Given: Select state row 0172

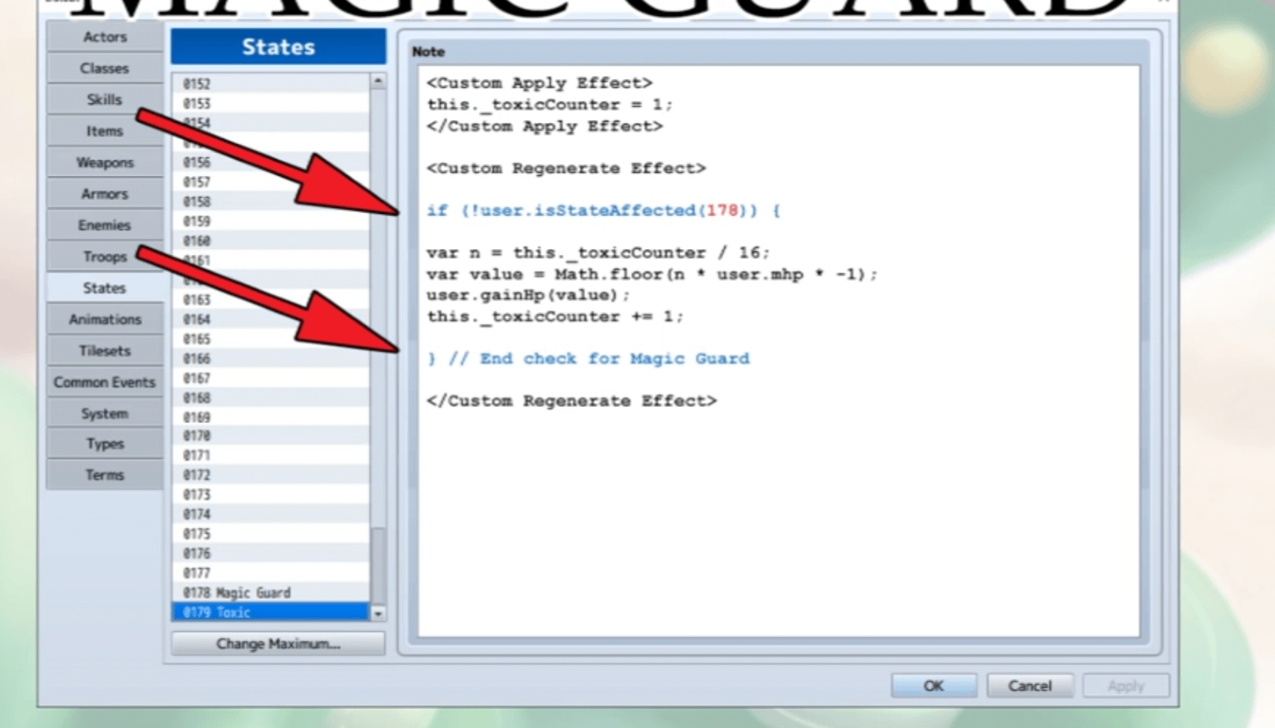Looking at the screenshot, I should [x=271, y=475].
